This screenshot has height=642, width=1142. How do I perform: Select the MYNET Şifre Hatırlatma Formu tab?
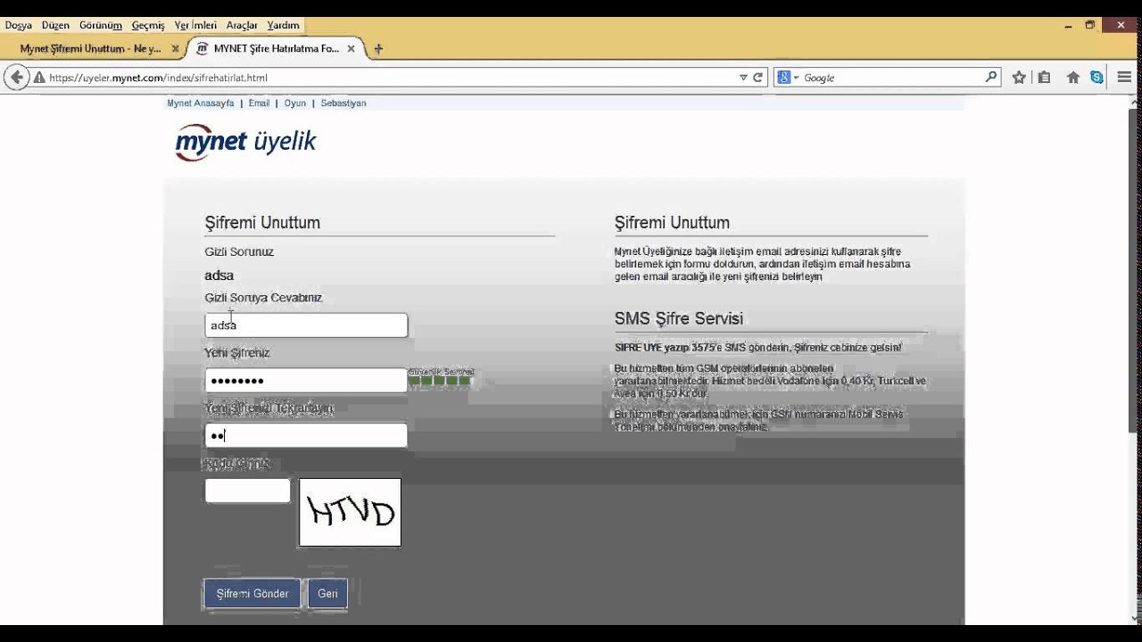[277, 49]
